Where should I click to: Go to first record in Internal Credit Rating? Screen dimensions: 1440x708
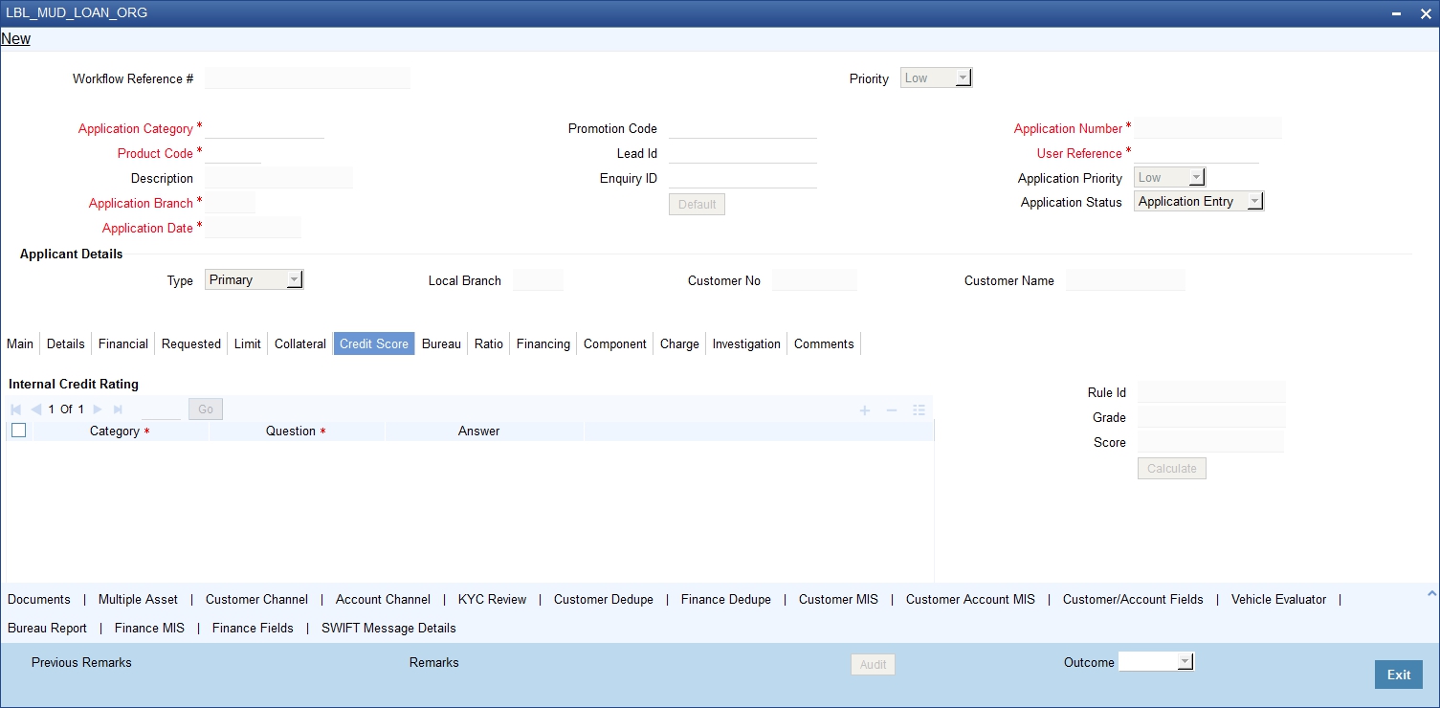16,409
